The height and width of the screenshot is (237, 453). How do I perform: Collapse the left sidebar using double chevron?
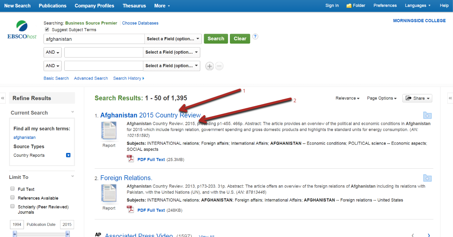coord(3,98)
